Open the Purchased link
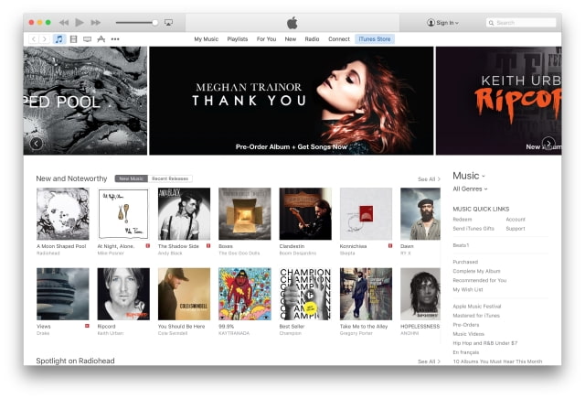This screenshot has height=399, width=585. [x=465, y=262]
